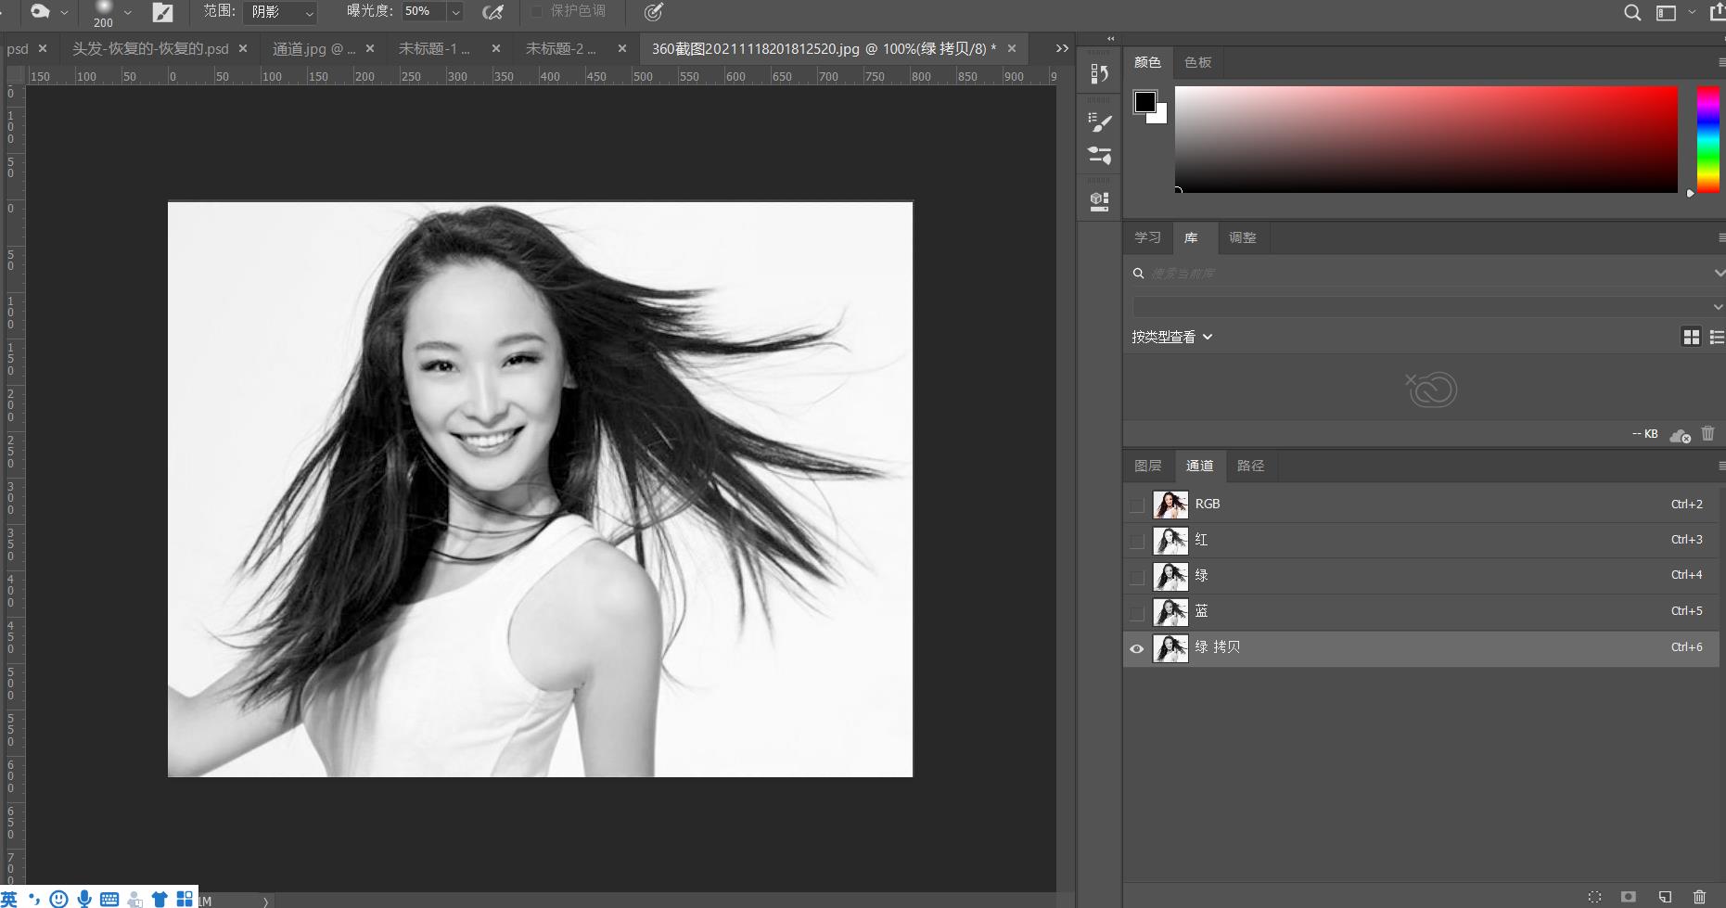Click the library trash icon
Screen dimensions: 1726x908
click(x=1707, y=433)
